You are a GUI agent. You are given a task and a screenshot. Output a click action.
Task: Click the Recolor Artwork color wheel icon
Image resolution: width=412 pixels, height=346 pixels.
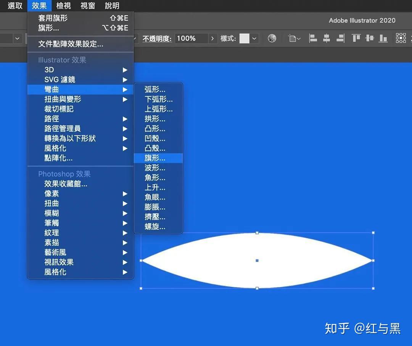pyautogui.click(x=272, y=39)
